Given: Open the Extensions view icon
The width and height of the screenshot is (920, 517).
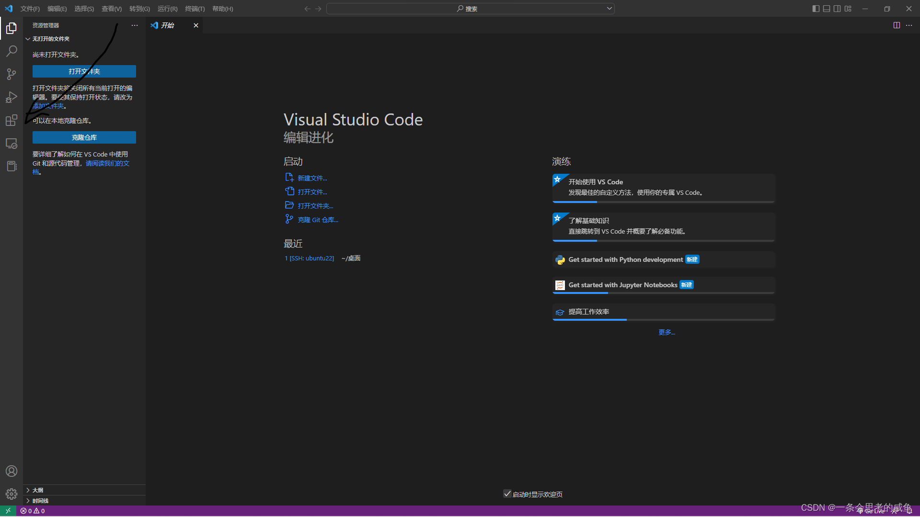Looking at the screenshot, I should click(x=11, y=120).
